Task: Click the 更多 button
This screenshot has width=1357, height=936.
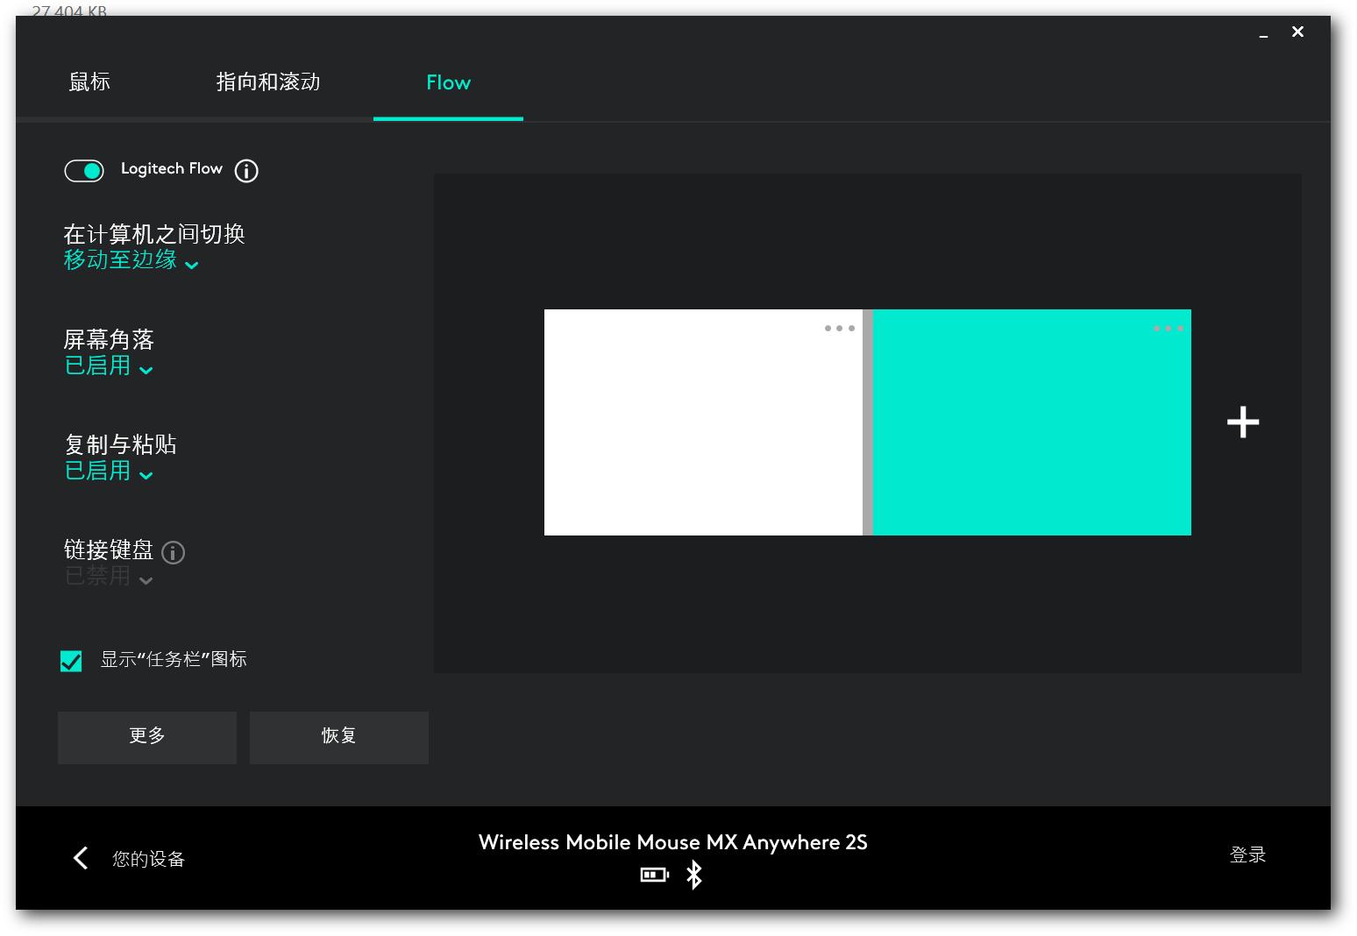Action: pyautogui.click(x=146, y=737)
